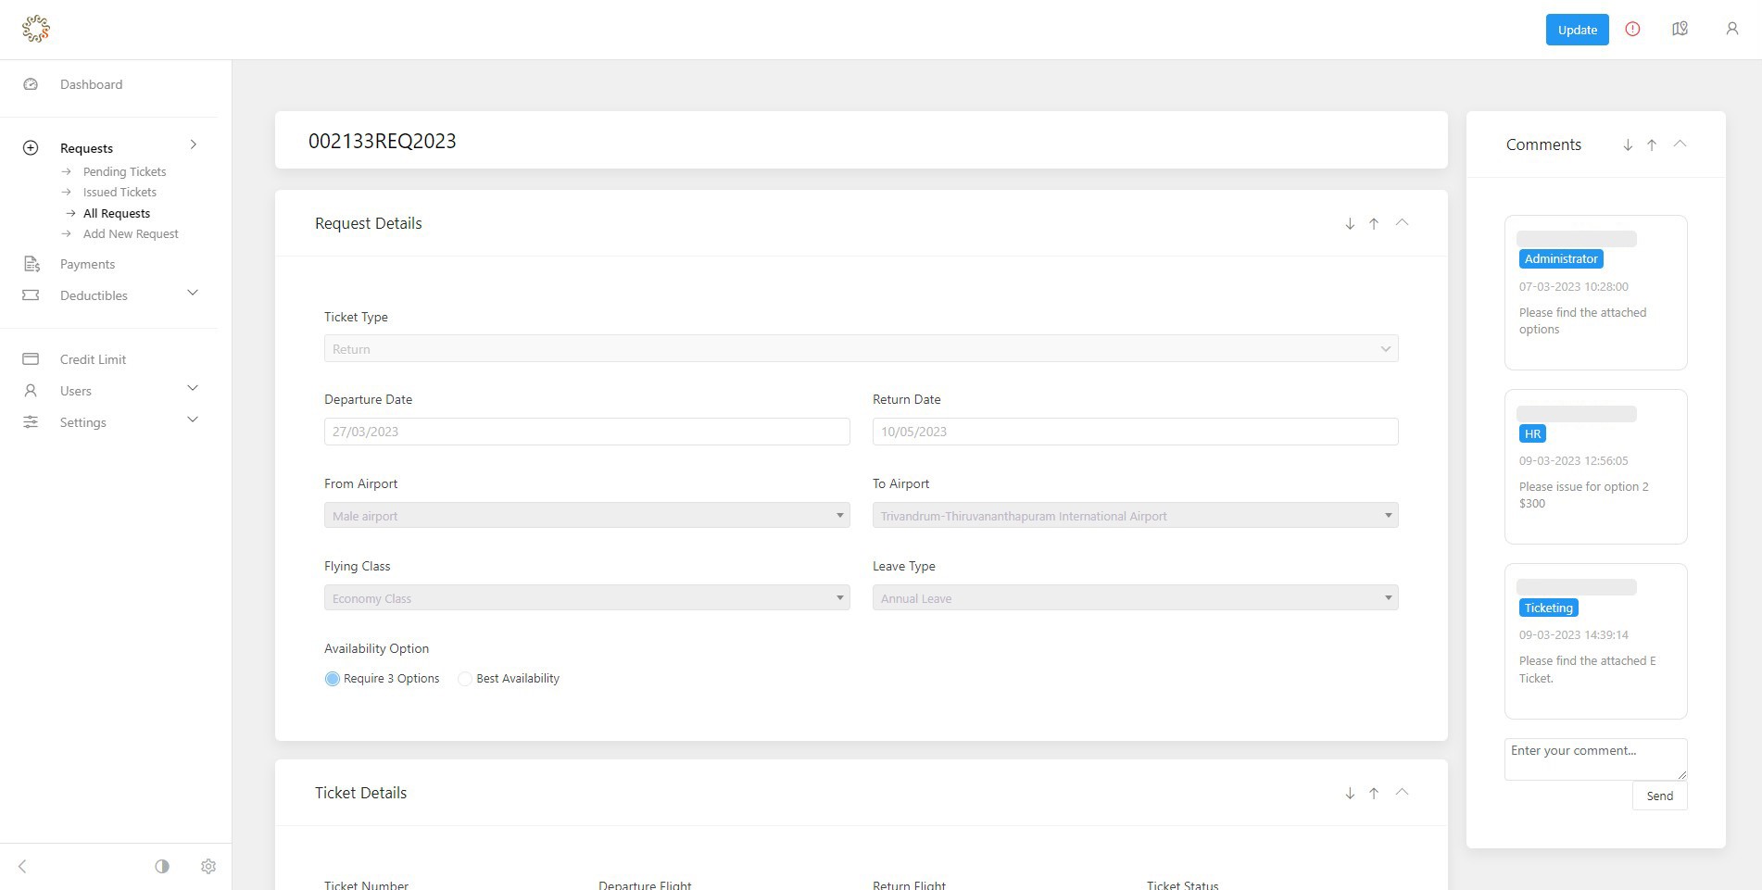
Task: Click the app logo icon
Action: [36, 30]
